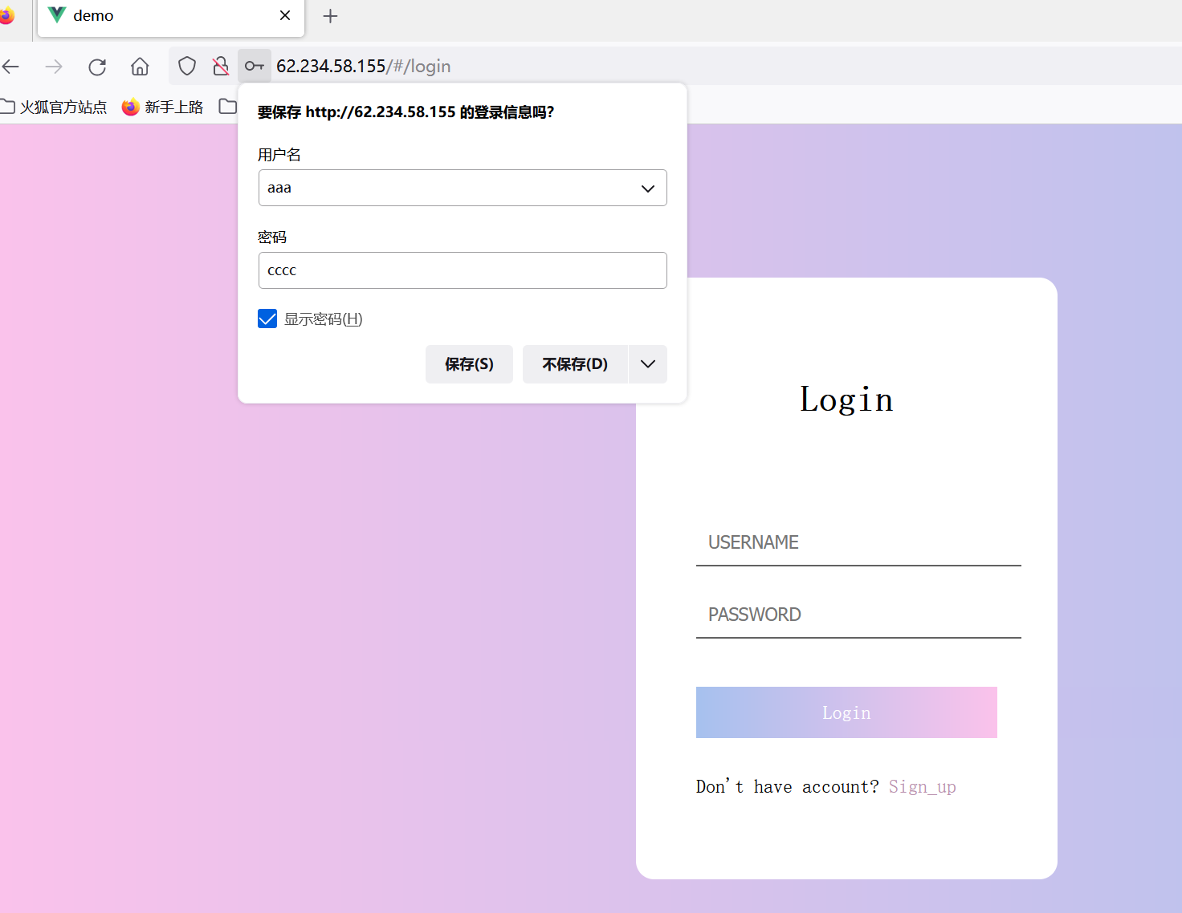Expand the 不保存 options arrow
This screenshot has height=913, width=1182.
(648, 364)
